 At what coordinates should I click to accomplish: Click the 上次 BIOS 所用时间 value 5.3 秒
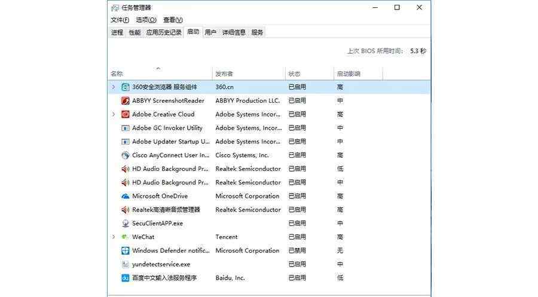pos(418,51)
